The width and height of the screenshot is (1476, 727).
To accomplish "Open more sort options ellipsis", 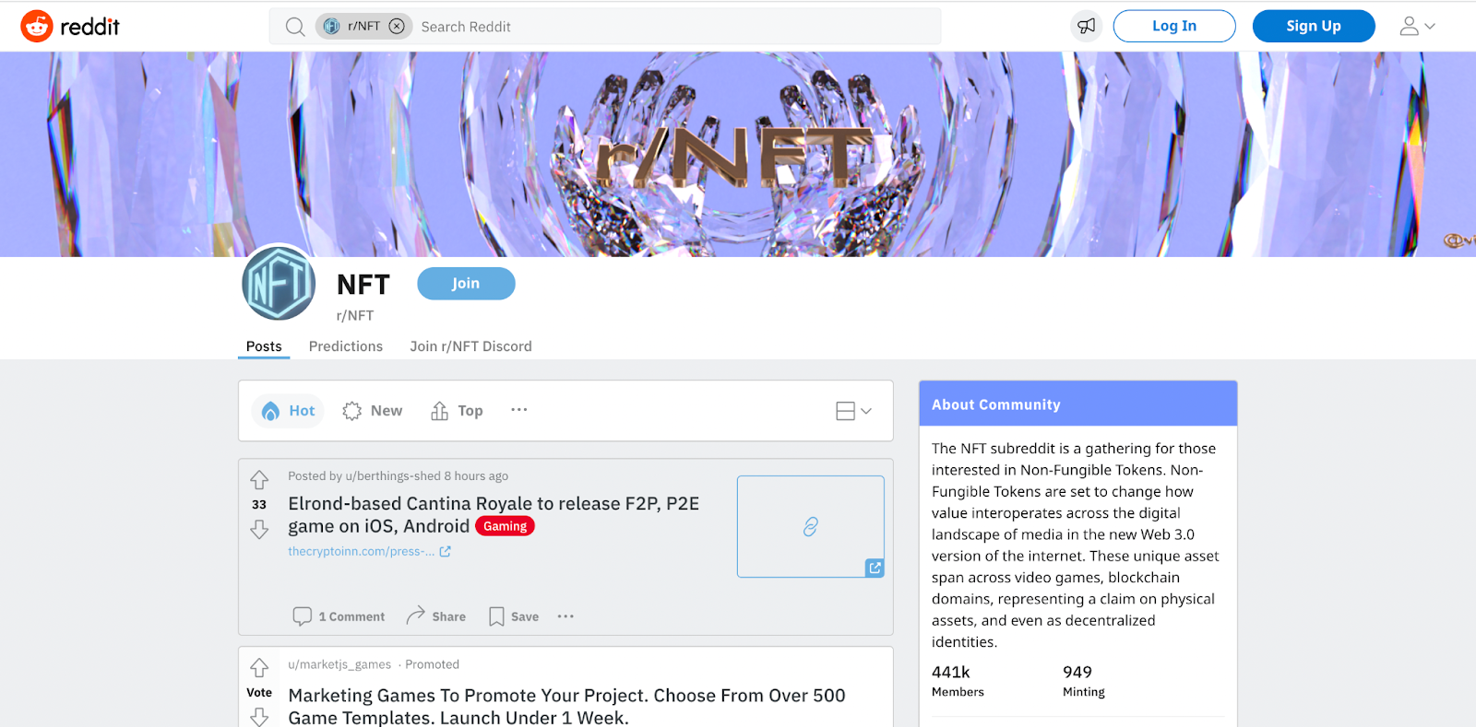I will (519, 410).
